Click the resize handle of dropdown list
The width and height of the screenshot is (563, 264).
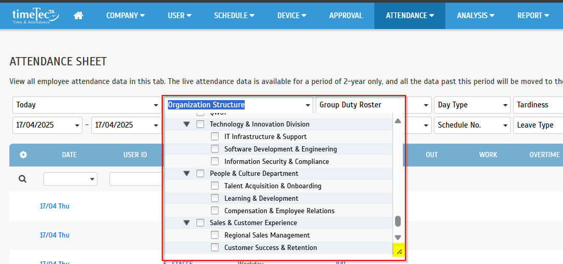(399, 252)
